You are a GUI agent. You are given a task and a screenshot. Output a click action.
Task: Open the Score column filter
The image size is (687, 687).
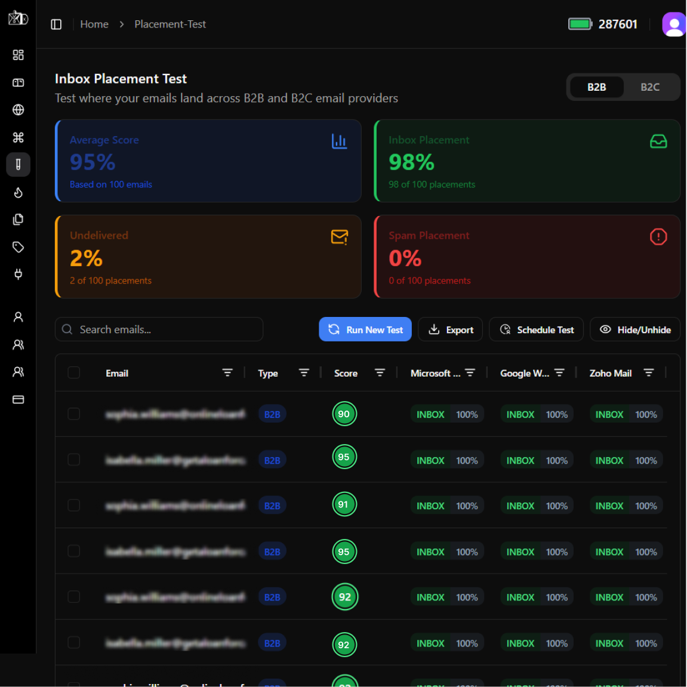click(x=380, y=372)
